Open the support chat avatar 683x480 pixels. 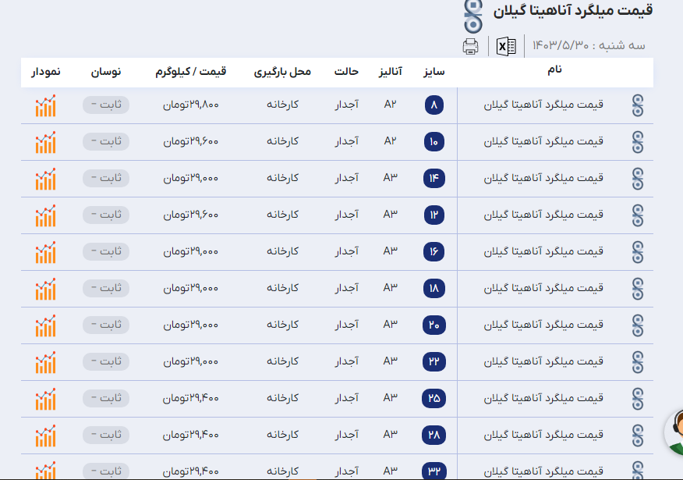click(x=675, y=430)
